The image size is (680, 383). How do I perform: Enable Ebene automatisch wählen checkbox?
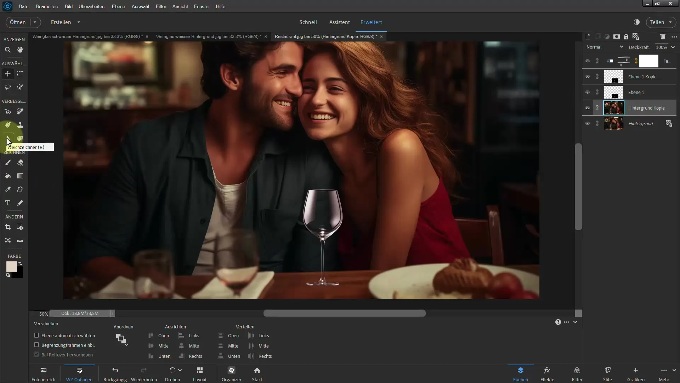tap(37, 335)
